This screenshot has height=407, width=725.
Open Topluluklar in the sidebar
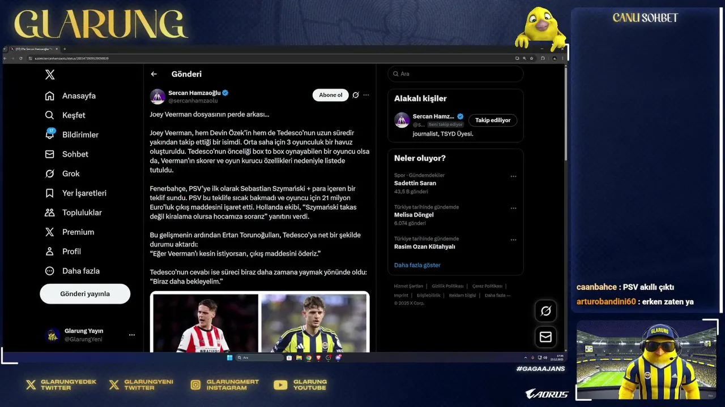pyautogui.click(x=73, y=213)
